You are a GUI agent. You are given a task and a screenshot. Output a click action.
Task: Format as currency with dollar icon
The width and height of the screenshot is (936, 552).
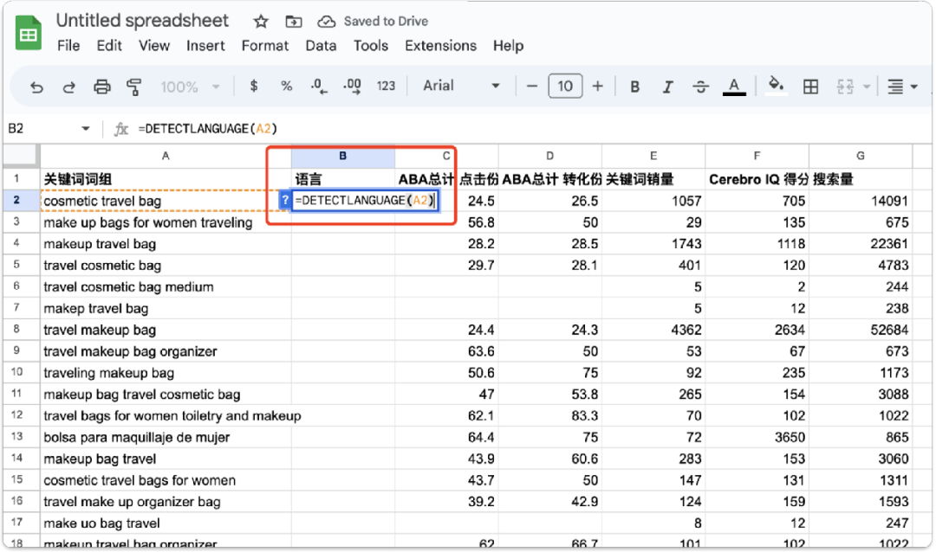coord(253,87)
